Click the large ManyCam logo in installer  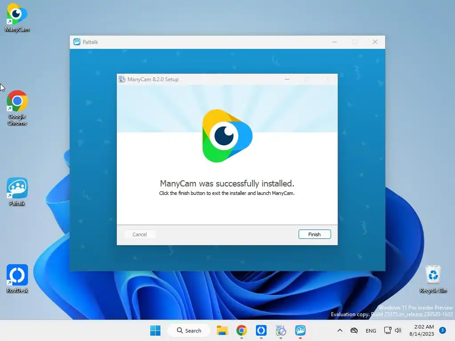click(x=227, y=136)
